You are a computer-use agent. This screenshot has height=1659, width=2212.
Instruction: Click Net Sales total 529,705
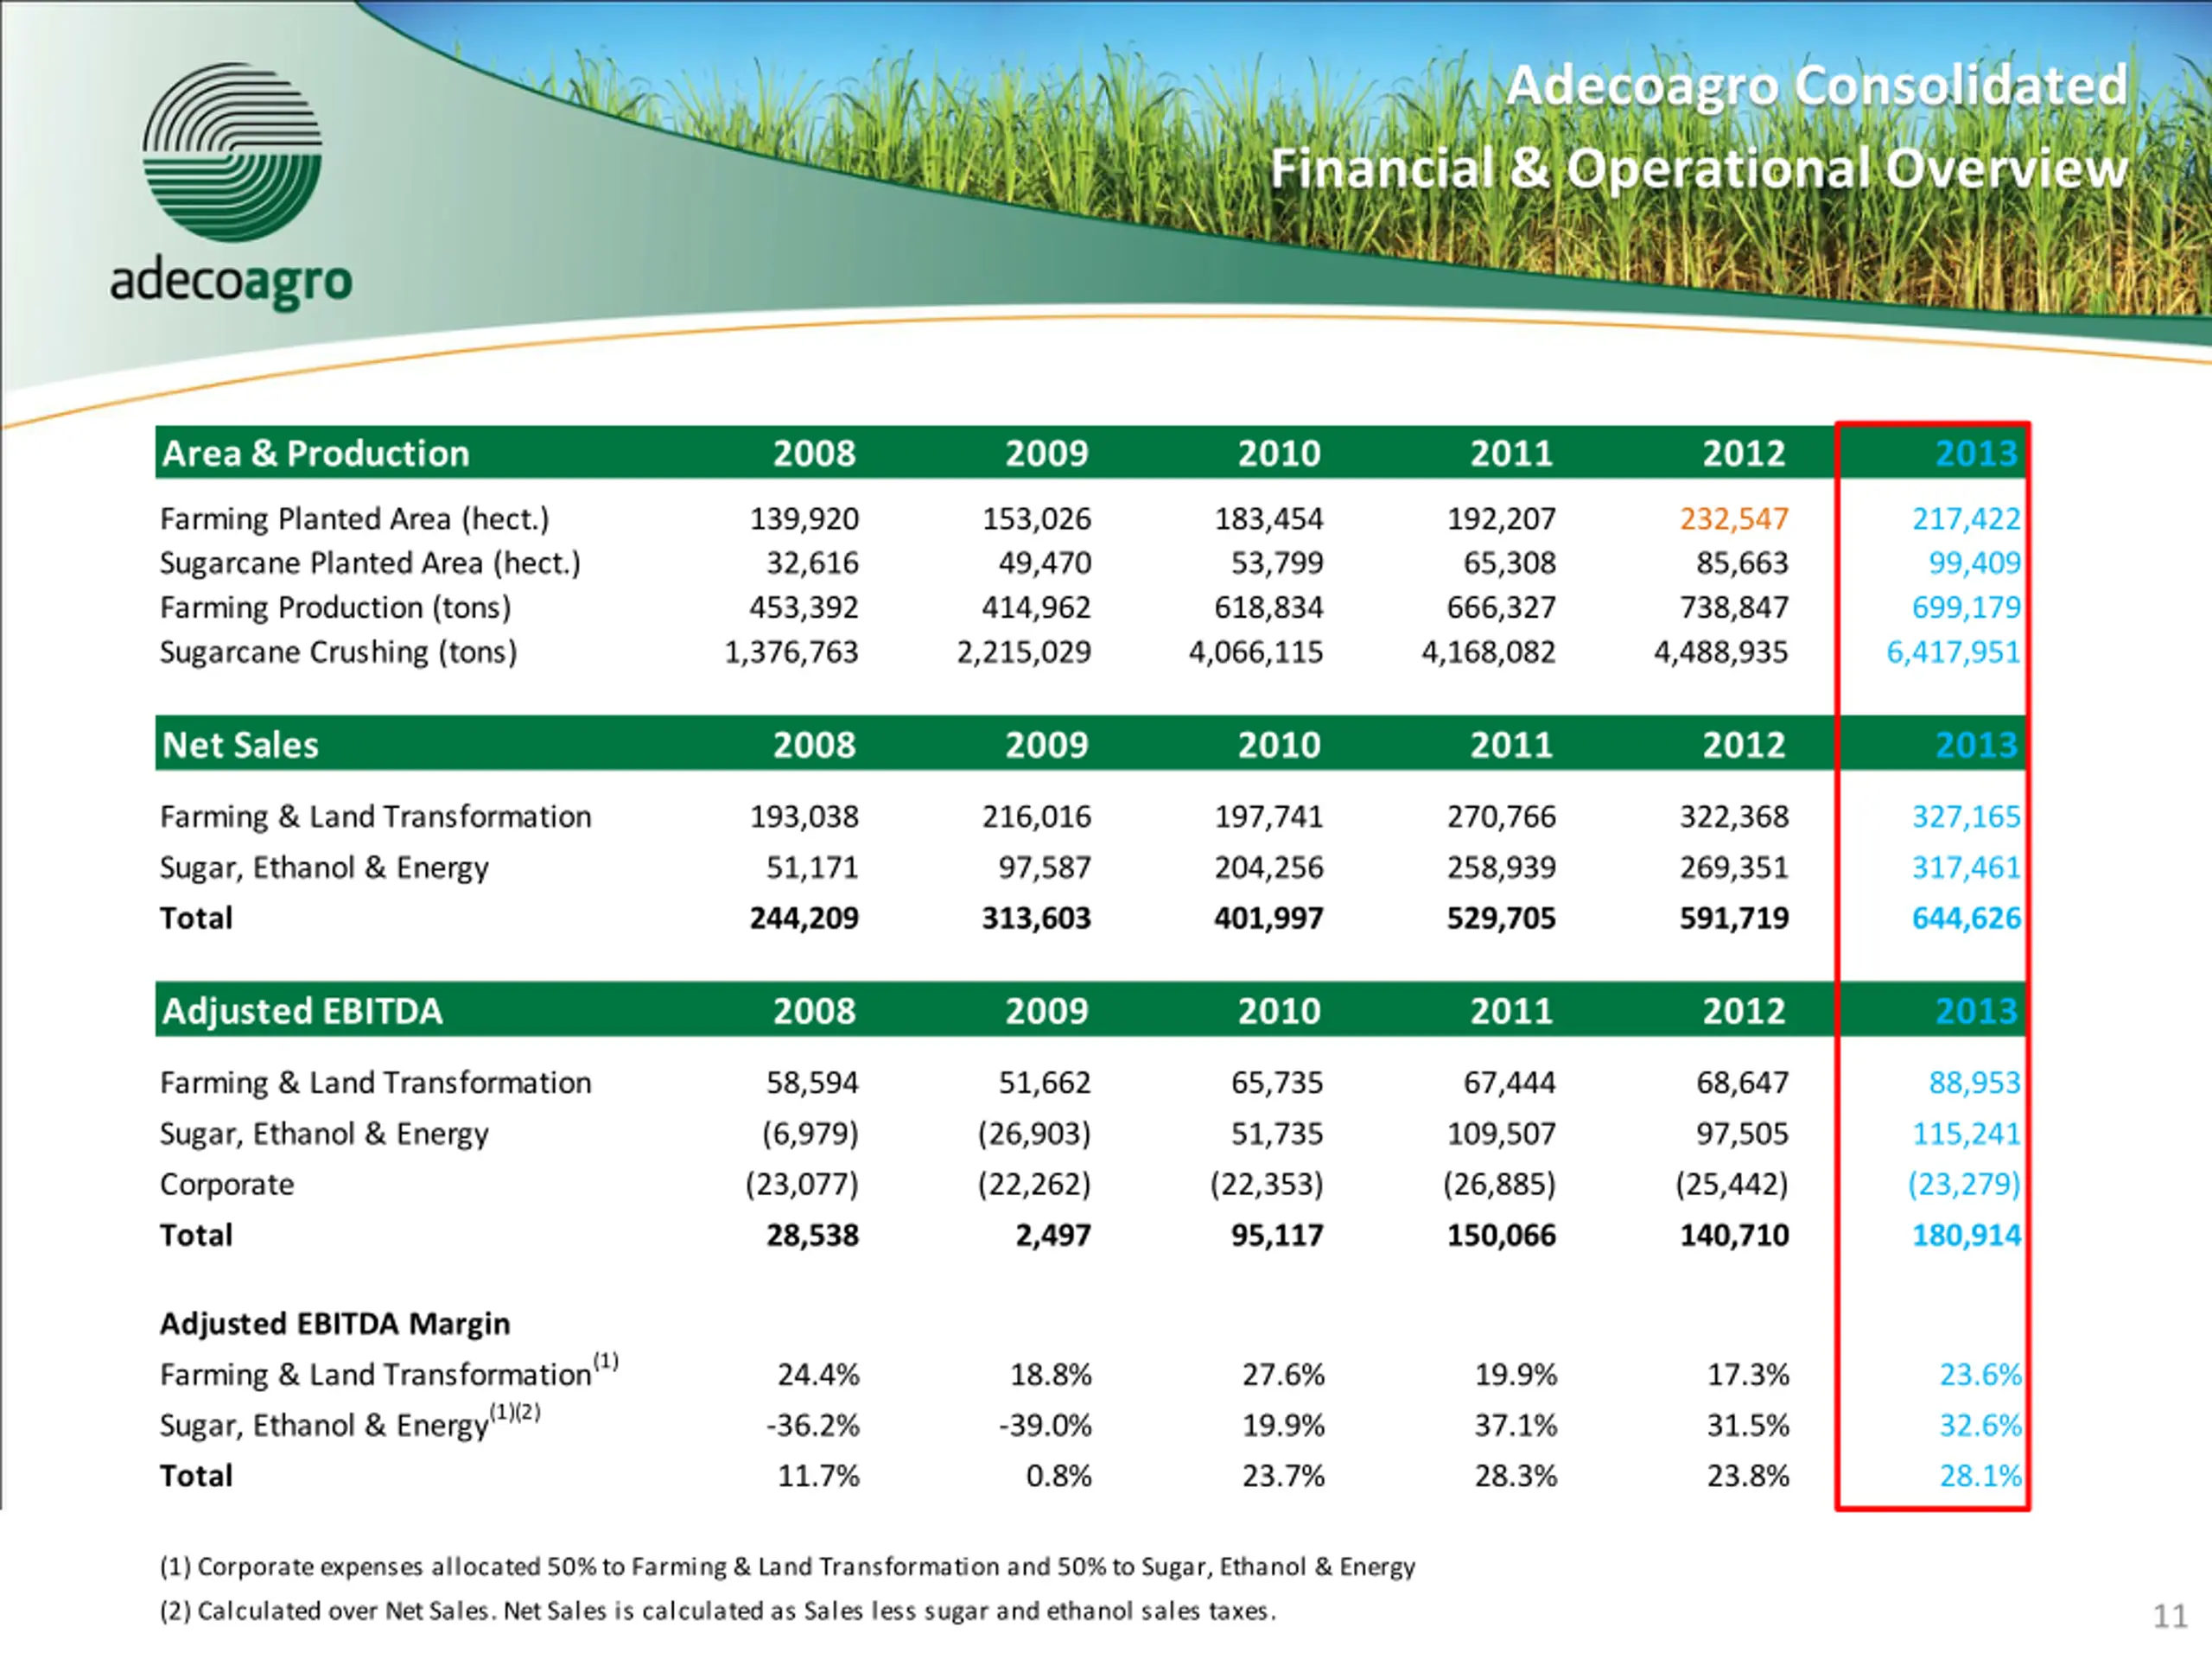1501,918
